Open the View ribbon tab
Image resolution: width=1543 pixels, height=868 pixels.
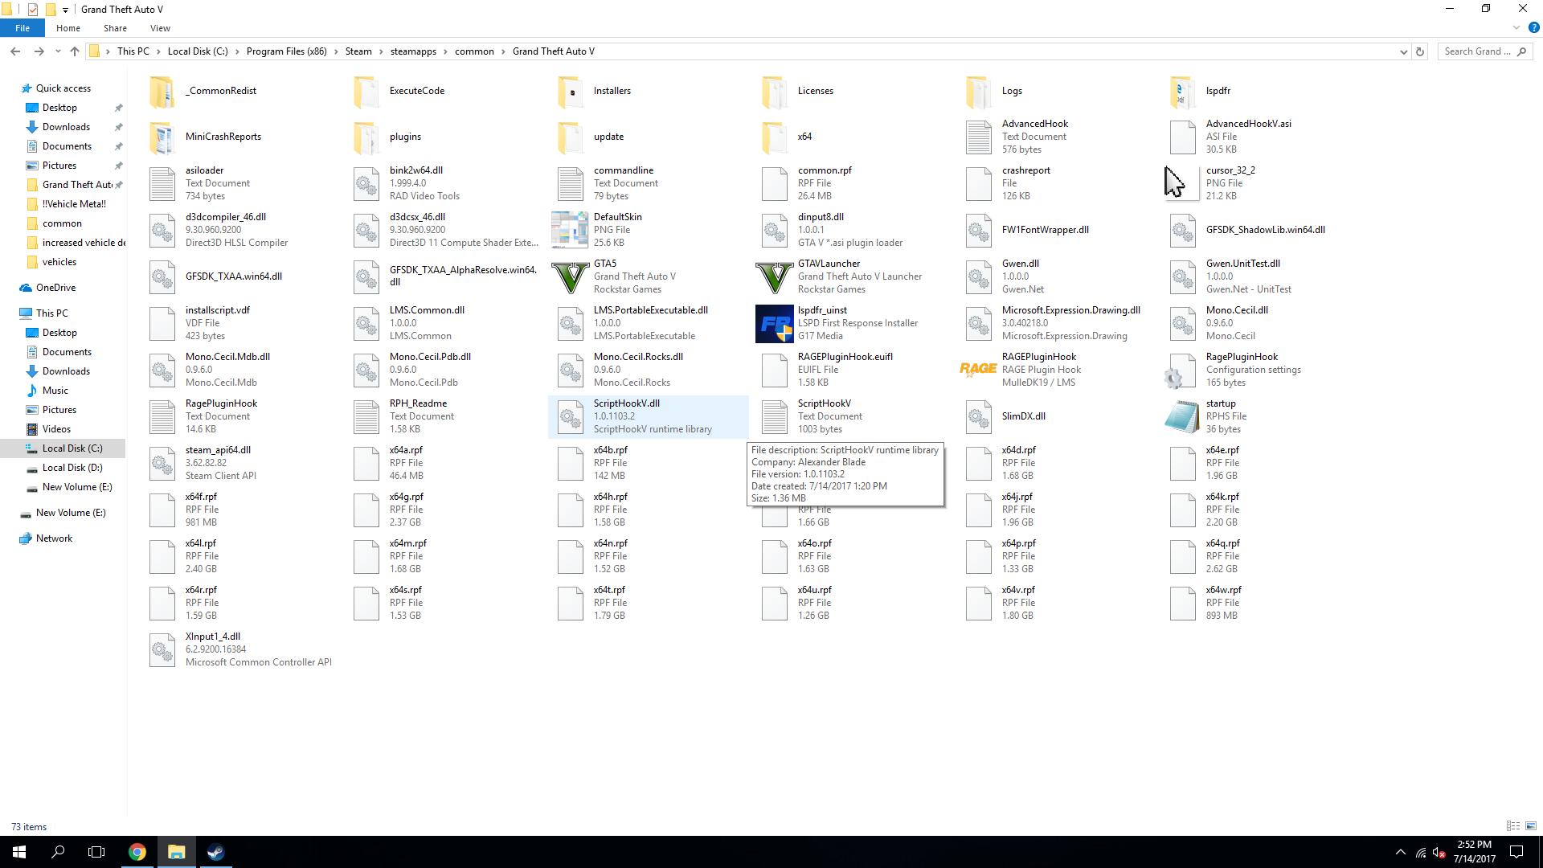coord(160,28)
